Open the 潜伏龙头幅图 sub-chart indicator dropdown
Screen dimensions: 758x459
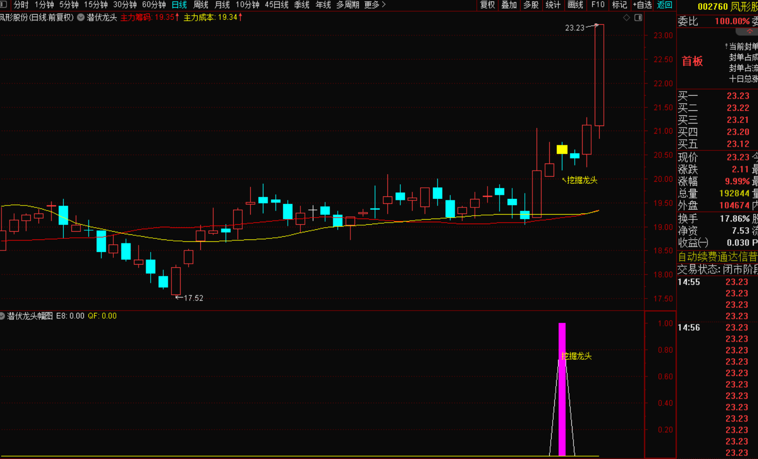coord(3,316)
